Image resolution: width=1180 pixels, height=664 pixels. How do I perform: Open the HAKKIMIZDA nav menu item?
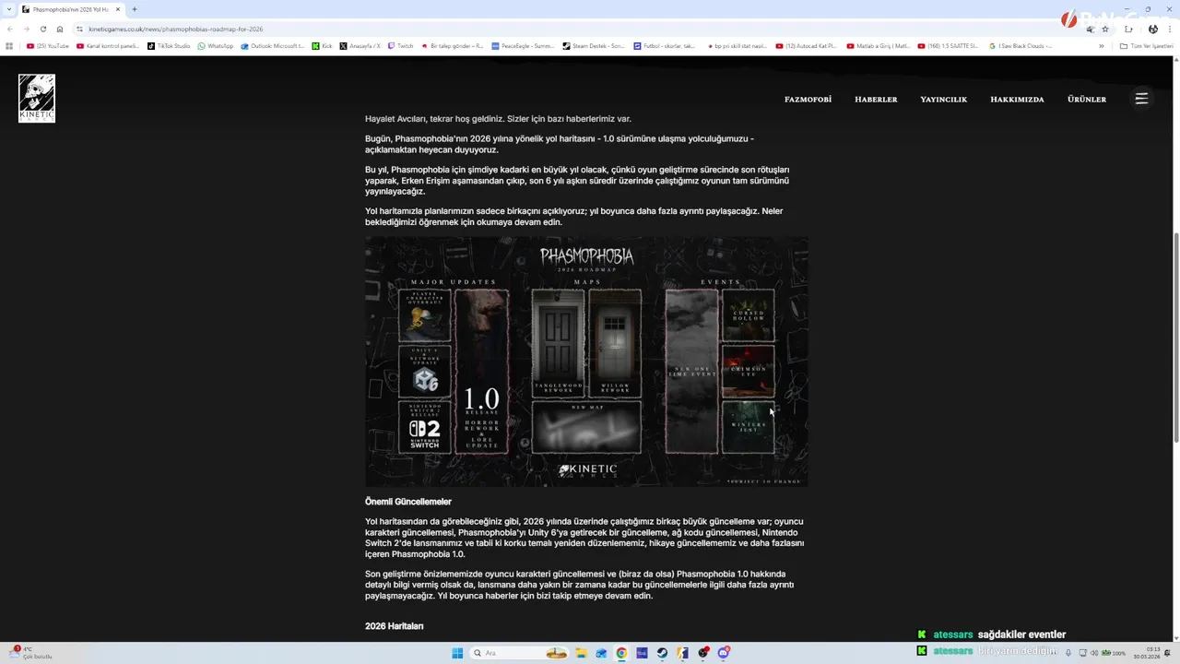pyautogui.click(x=1017, y=99)
